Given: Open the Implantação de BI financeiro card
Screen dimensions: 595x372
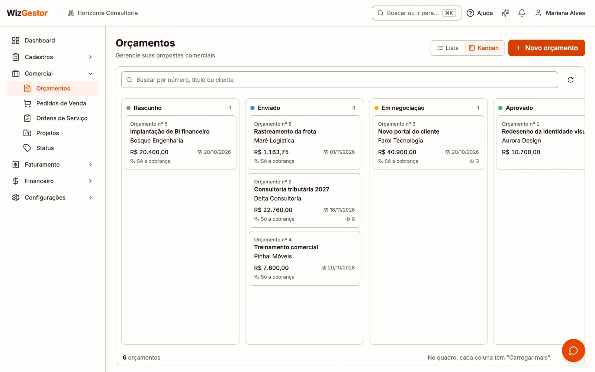Looking at the screenshot, I should [x=180, y=142].
